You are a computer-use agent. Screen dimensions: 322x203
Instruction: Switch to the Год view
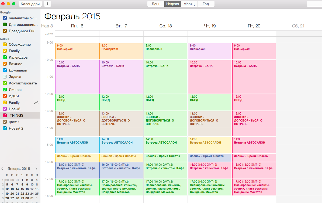click(206, 4)
